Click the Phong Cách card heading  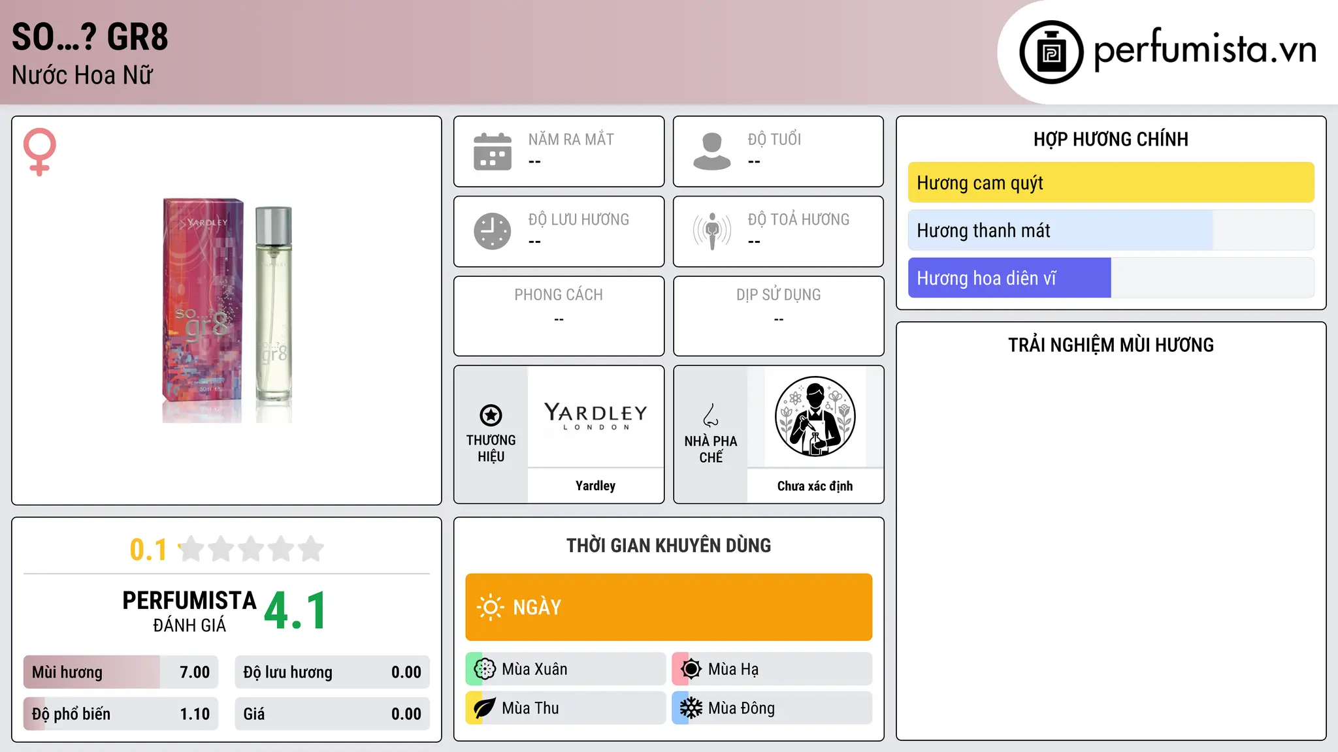(559, 295)
